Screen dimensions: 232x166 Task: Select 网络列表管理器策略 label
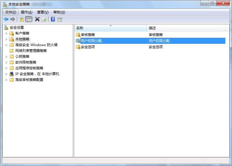[x=31, y=51]
